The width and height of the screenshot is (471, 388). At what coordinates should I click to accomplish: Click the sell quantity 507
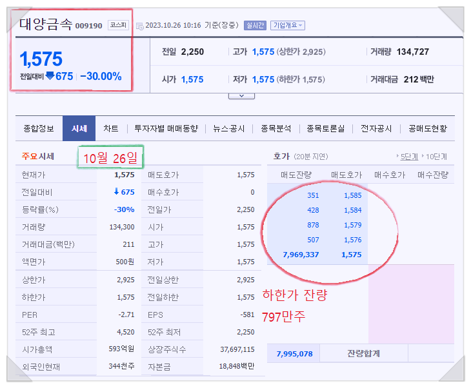[x=313, y=240]
